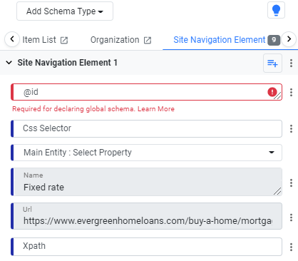The image size is (298, 261).
Task: Open Organization external link icon
Action: click(148, 40)
